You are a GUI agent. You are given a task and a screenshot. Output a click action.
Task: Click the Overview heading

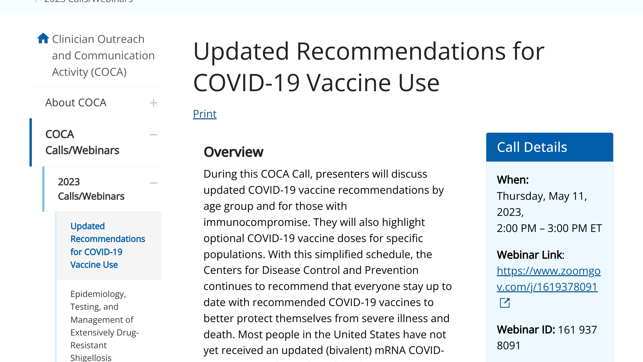coord(233,152)
